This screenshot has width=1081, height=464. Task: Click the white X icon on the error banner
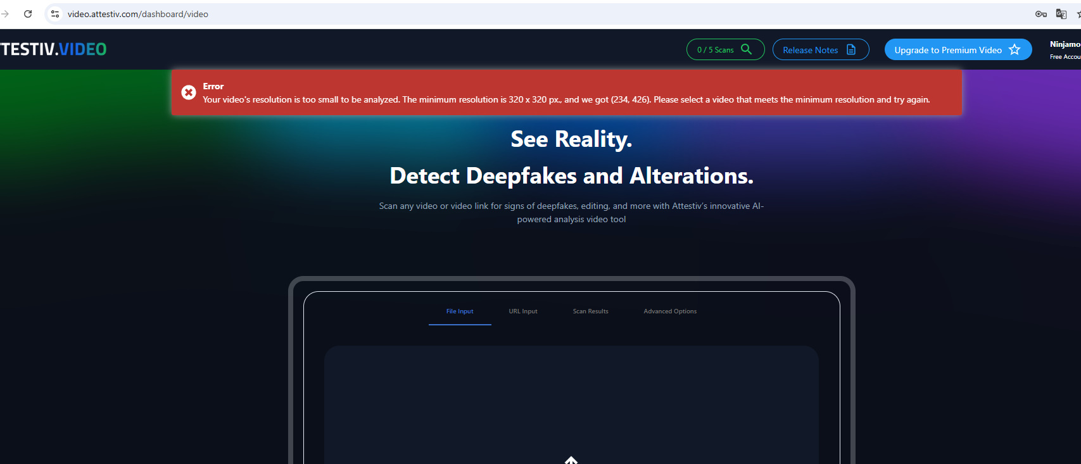click(x=189, y=92)
